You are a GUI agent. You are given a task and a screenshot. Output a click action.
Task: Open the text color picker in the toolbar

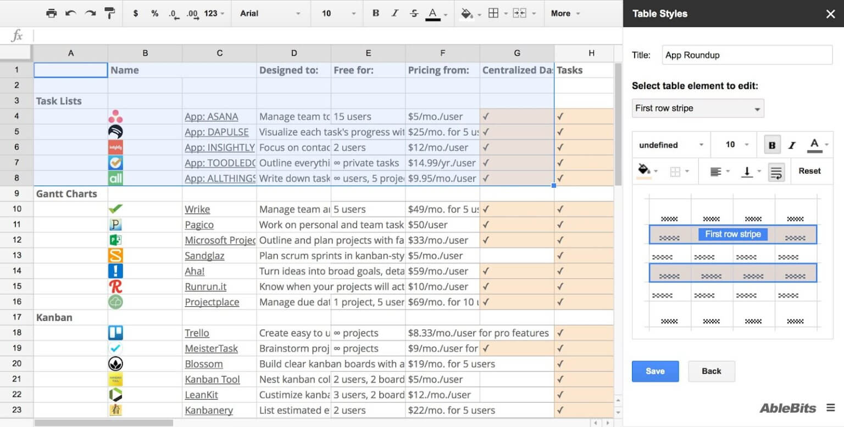pyautogui.click(x=432, y=13)
